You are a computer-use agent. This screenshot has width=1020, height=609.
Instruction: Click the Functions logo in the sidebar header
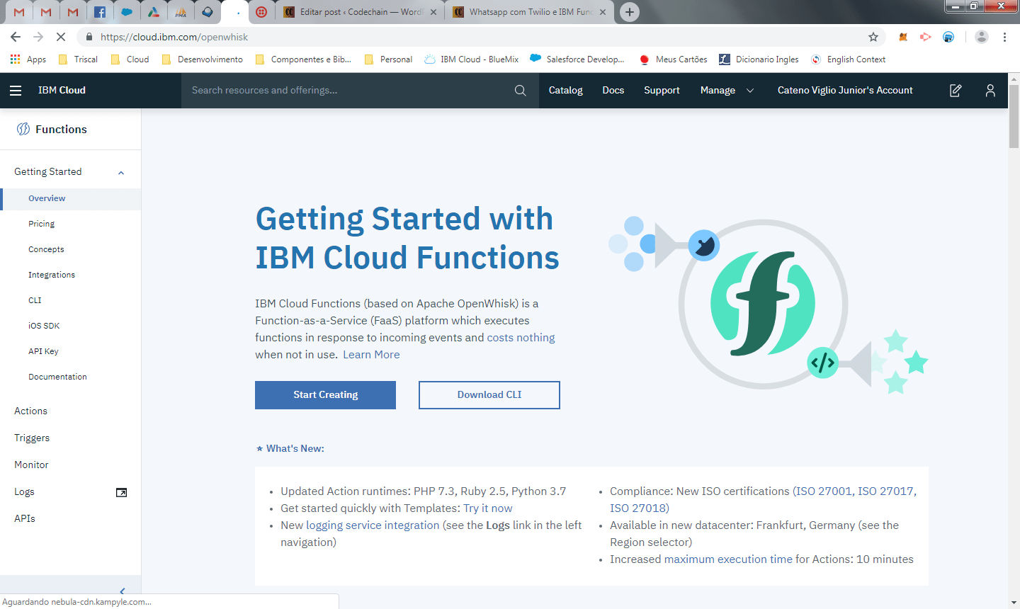[23, 129]
